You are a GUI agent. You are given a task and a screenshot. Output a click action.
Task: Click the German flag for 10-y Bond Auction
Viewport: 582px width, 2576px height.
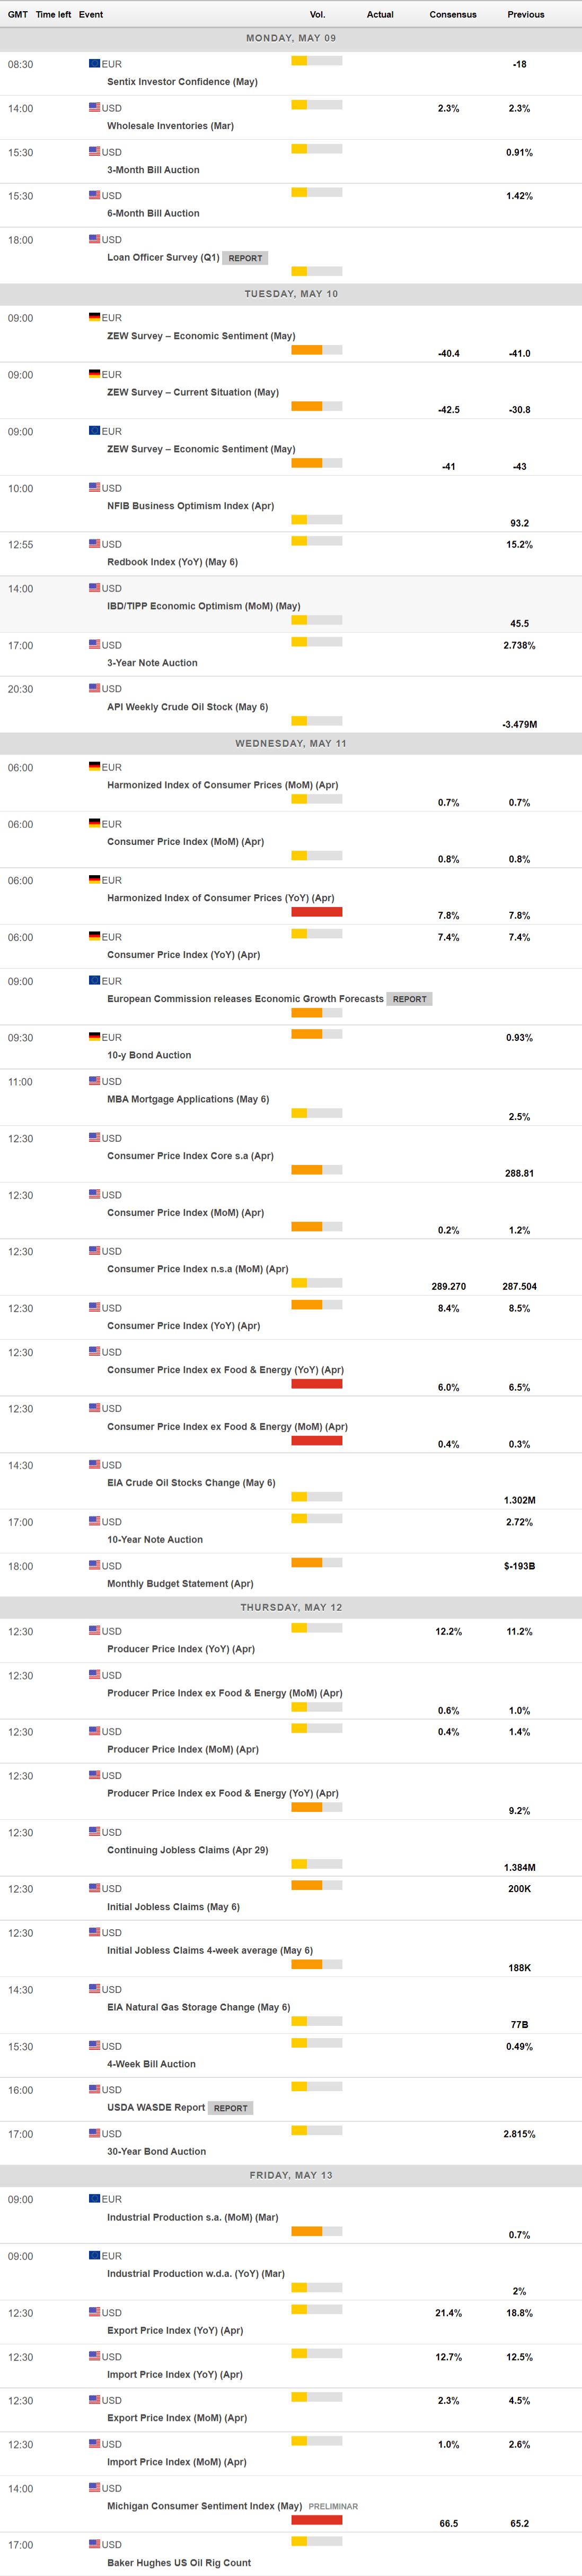click(x=94, y=1037)
